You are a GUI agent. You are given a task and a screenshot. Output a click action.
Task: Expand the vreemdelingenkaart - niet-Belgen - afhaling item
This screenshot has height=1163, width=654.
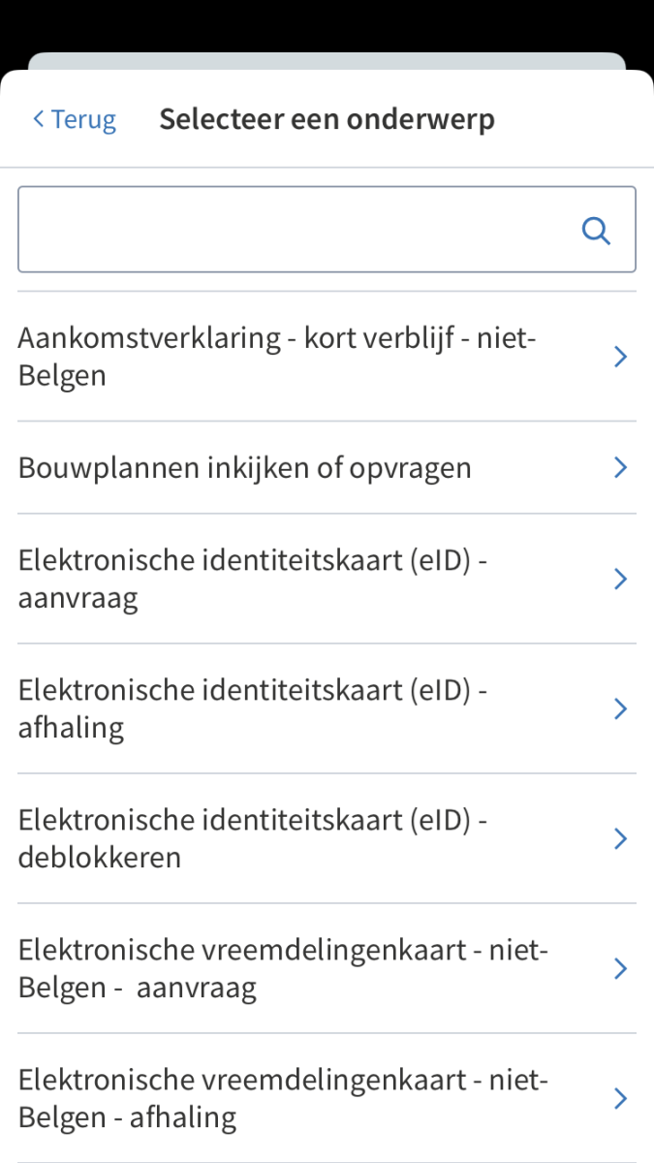tap(281, 1098)
